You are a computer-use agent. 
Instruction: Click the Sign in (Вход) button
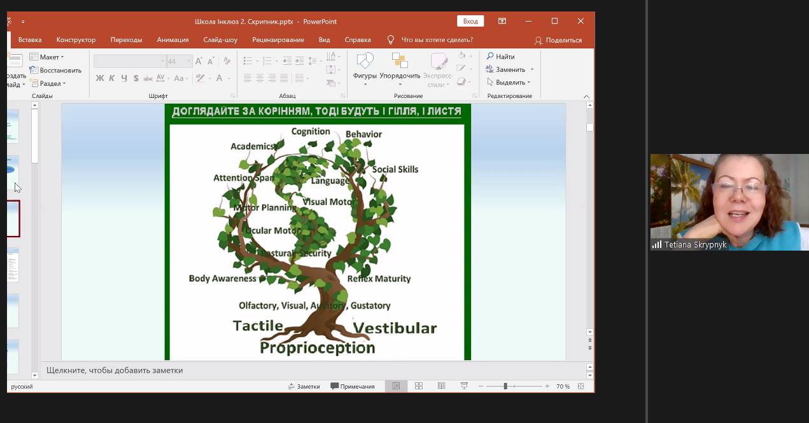pos(470,21)
